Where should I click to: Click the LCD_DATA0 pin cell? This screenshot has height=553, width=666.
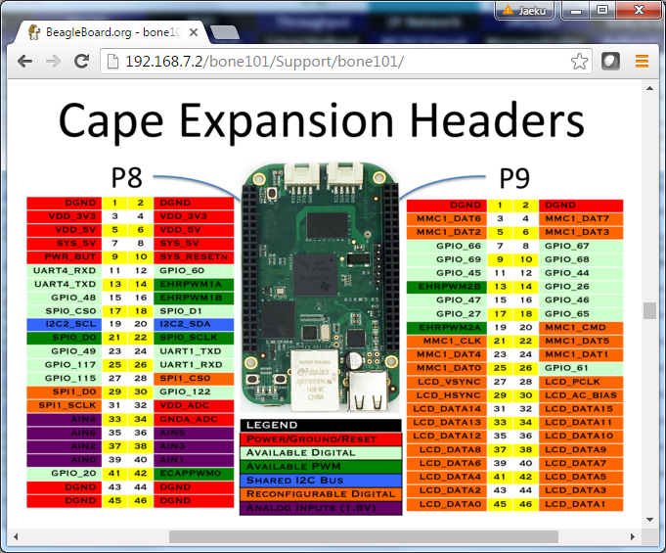(446, 504)
